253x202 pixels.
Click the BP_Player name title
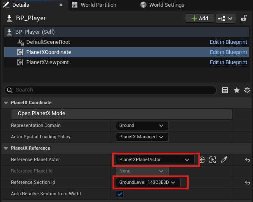(x=31, y=18)
